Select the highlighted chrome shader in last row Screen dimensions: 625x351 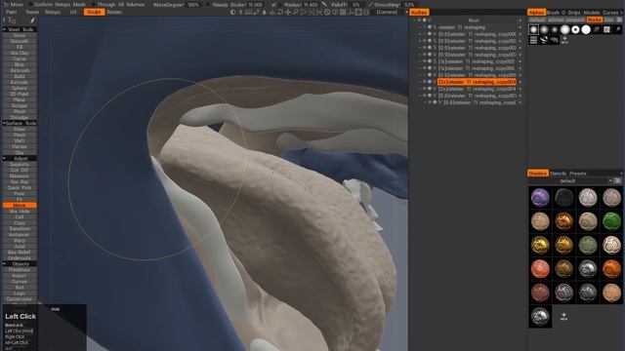[x=540, y=317]
